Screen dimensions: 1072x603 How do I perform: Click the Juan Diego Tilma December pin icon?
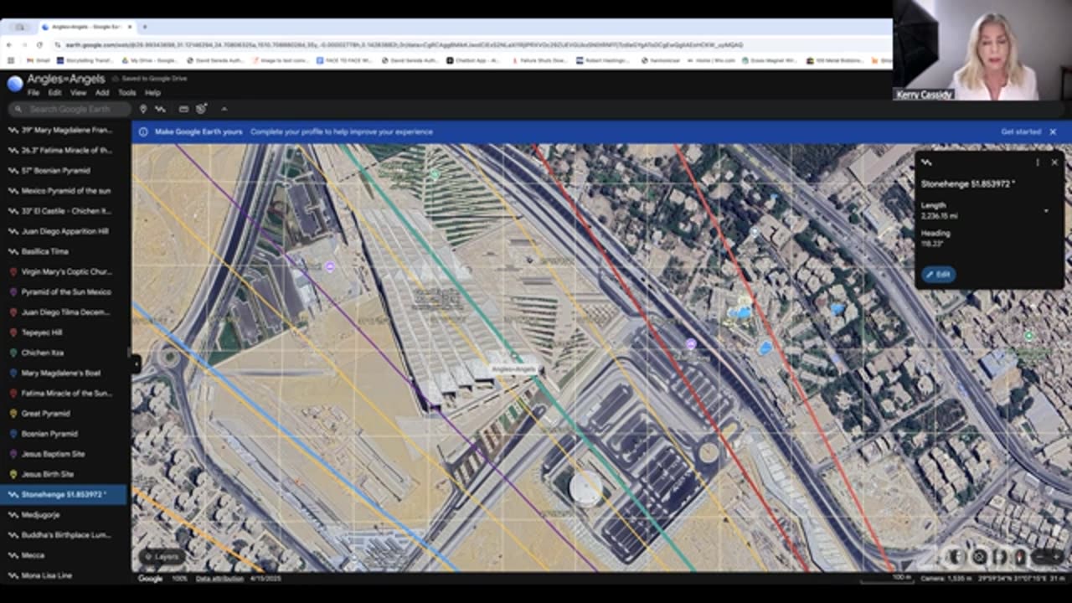pyautogui.click(x=13, y=312)
